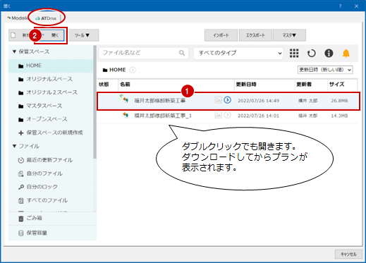
Task: Click the new file page icon
Action: coord(13,35)
